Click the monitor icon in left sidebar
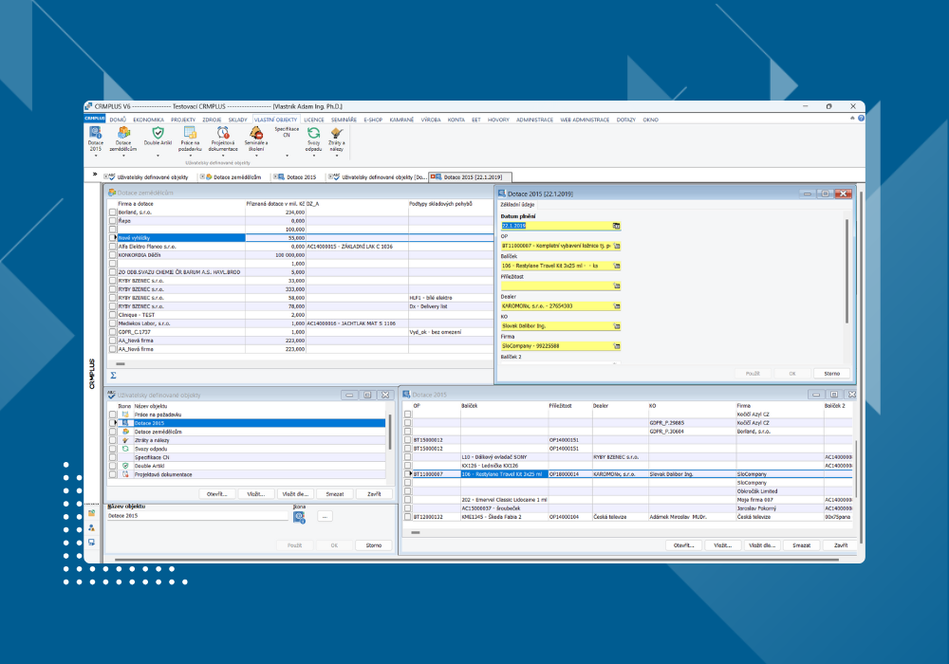 (x=91, y=542)
